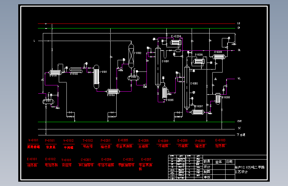Select the I-0101 reactor vessel symbol
The image size is (288, 186).
pos(96,77)
